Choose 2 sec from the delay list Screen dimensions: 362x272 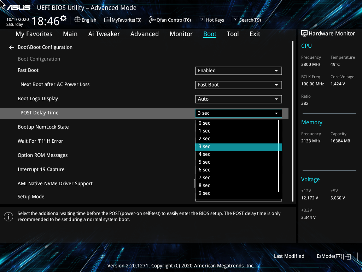(x=237, y=138)
